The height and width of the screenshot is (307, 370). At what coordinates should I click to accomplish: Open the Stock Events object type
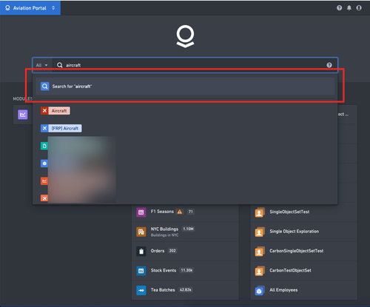(x=164, y=271)
